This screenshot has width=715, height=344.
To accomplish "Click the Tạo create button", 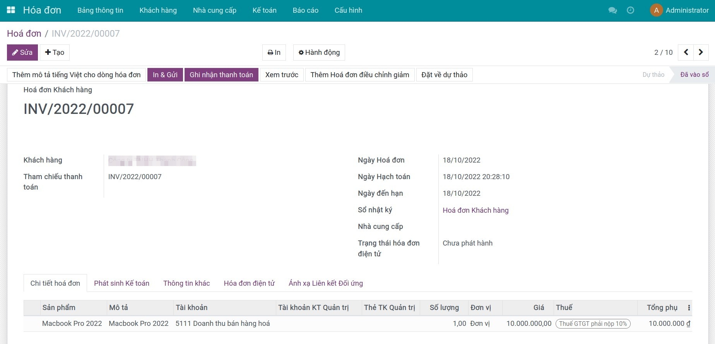I will click(55, 53).
